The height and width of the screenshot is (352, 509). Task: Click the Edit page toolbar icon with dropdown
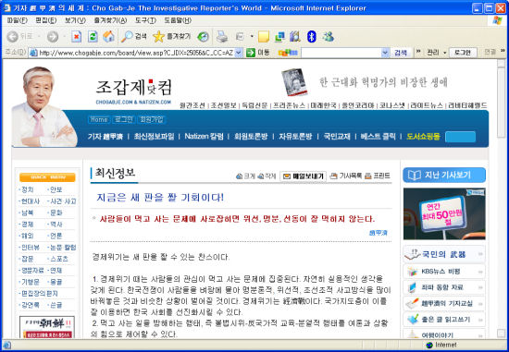point(240,37)
